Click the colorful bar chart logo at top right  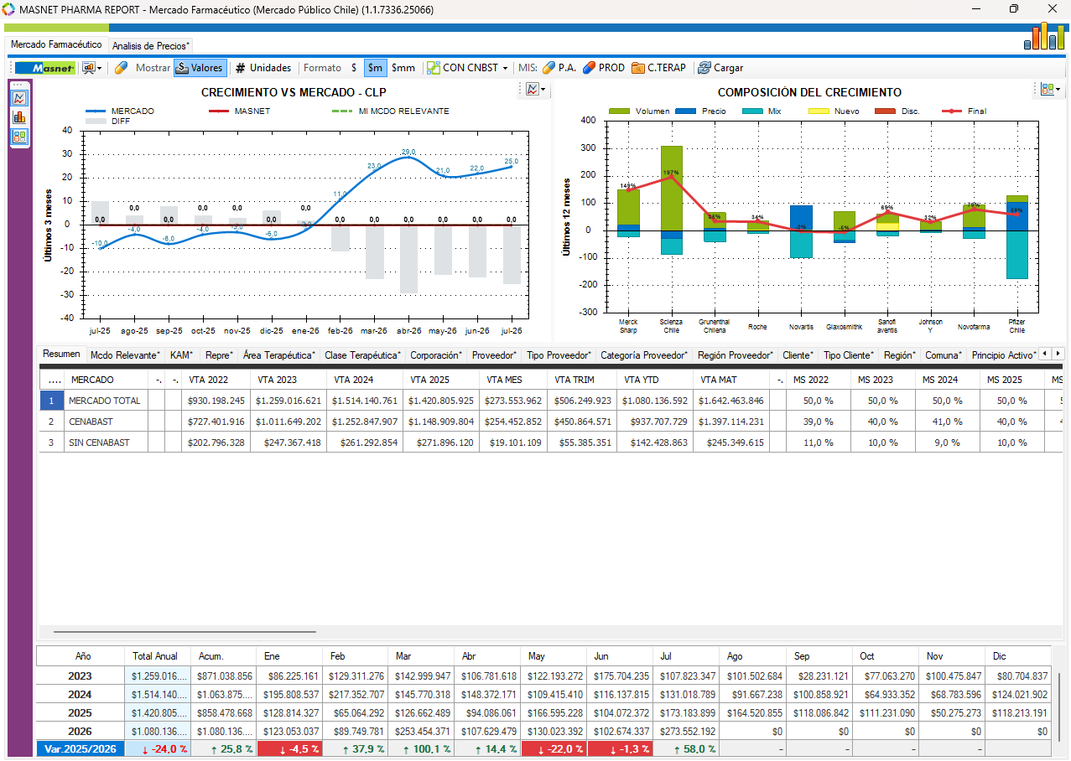tap(1044, 35)
